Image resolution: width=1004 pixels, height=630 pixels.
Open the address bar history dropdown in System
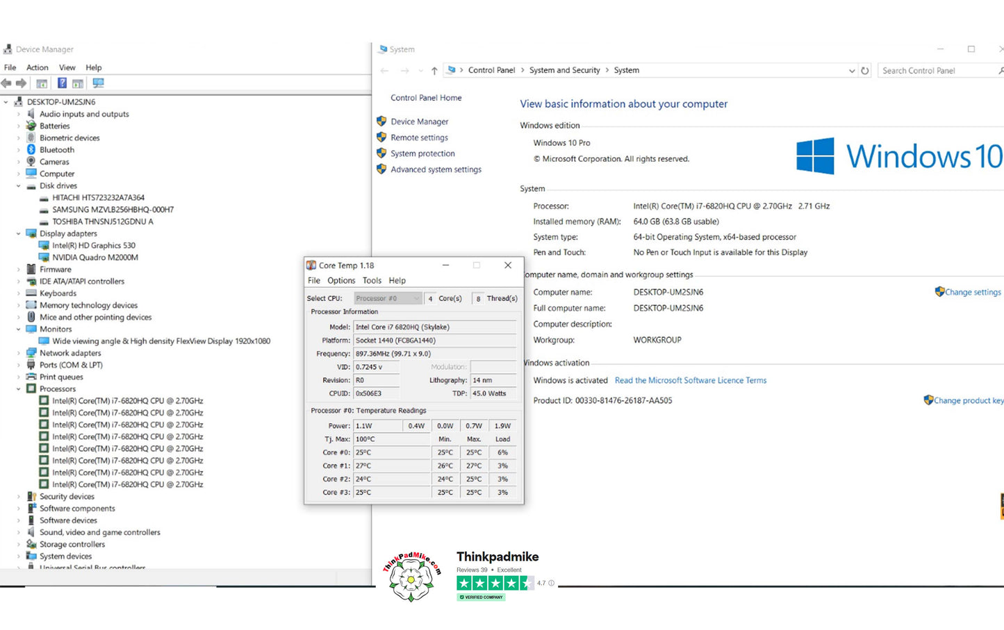[852, 71]
